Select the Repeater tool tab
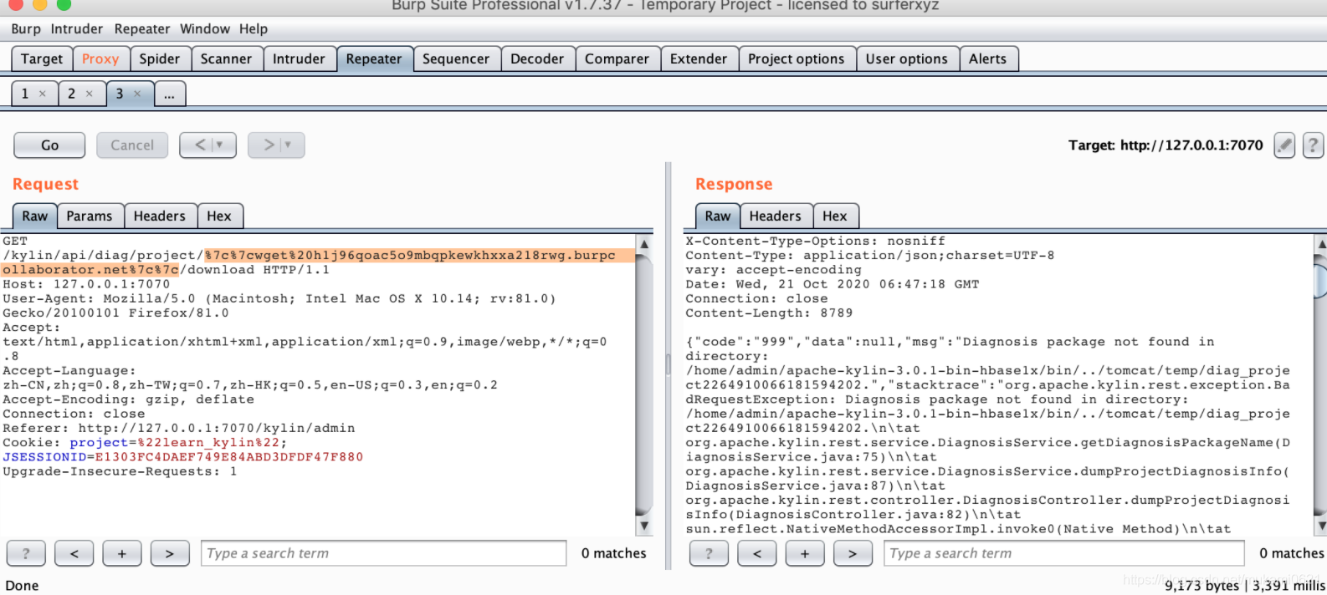This screenshot has width=1327, height=595. click(x=374, y=59)
